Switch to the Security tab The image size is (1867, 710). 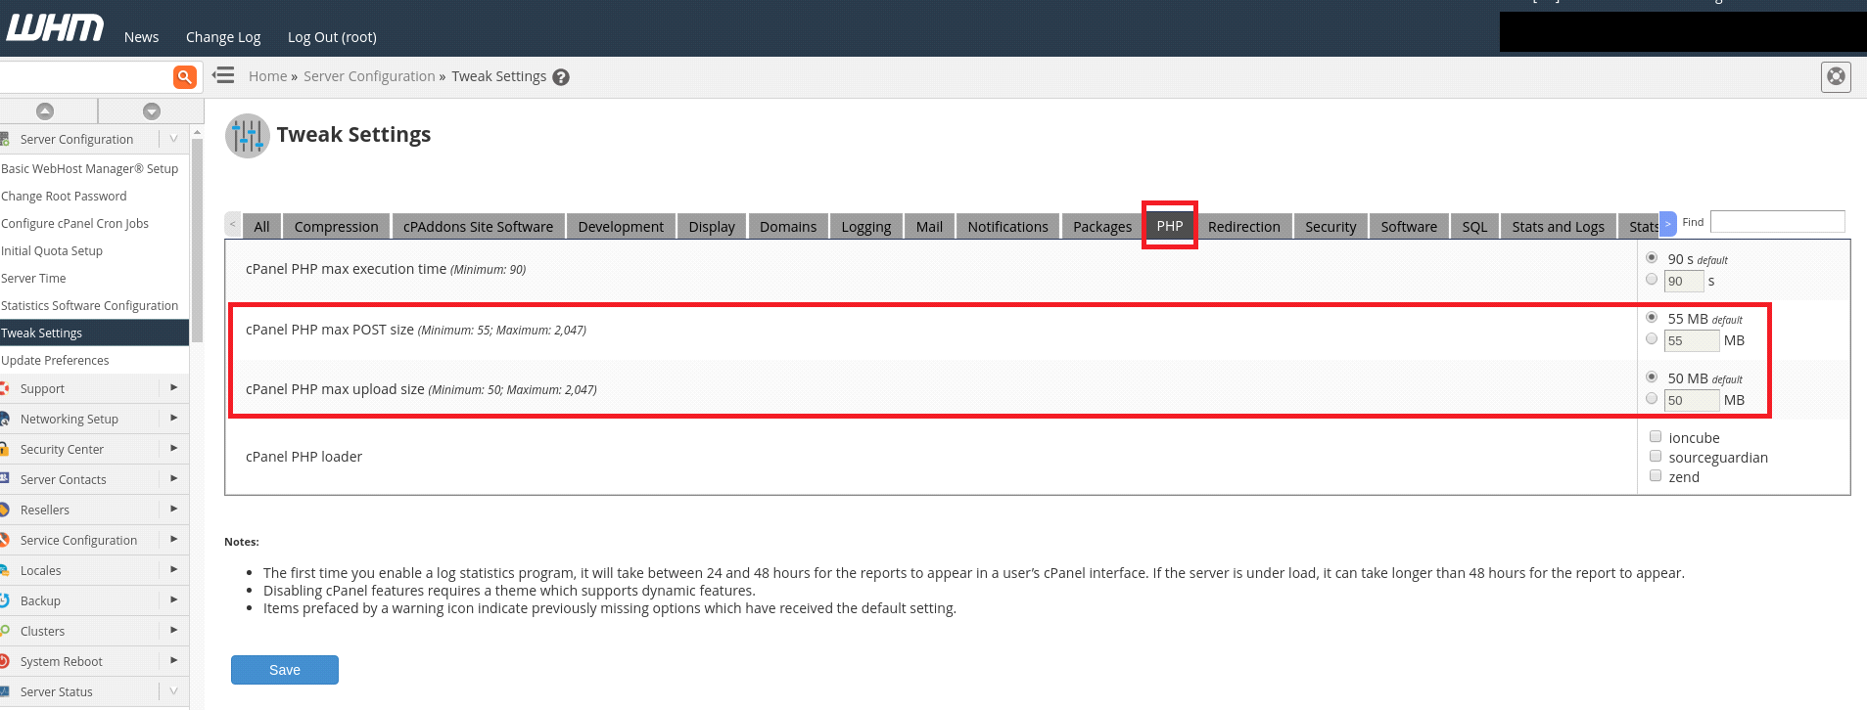coord(1330,226)
